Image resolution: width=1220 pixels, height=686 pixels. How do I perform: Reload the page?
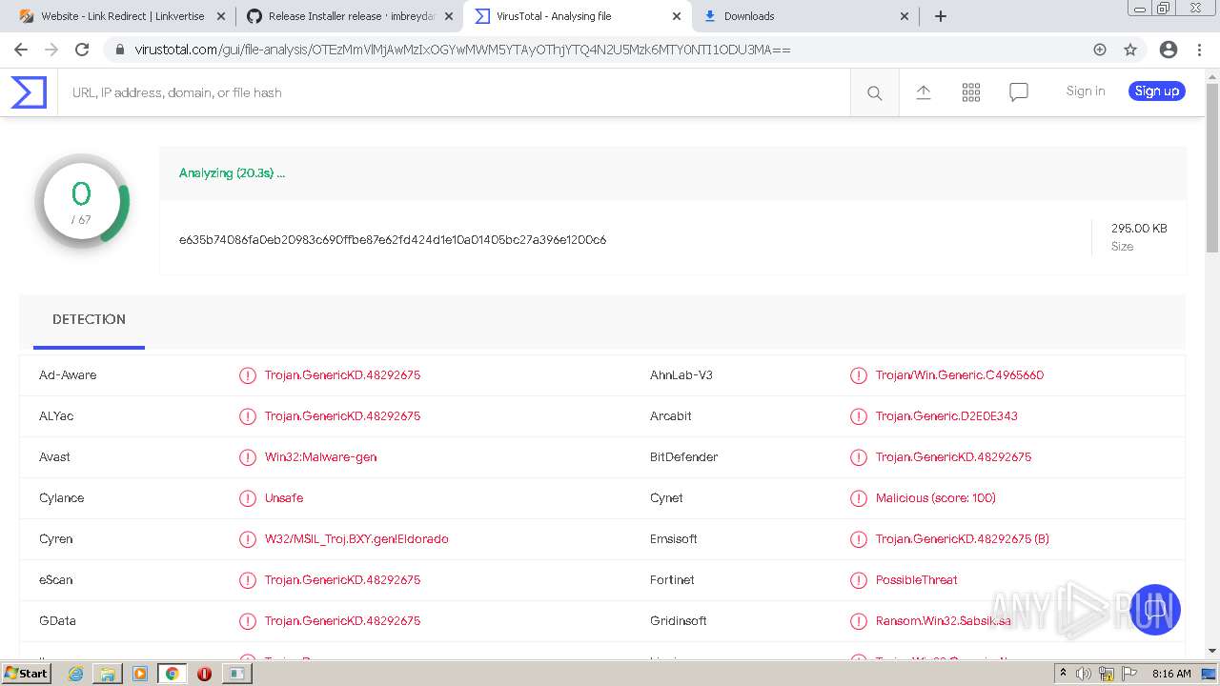pos(82,50)
